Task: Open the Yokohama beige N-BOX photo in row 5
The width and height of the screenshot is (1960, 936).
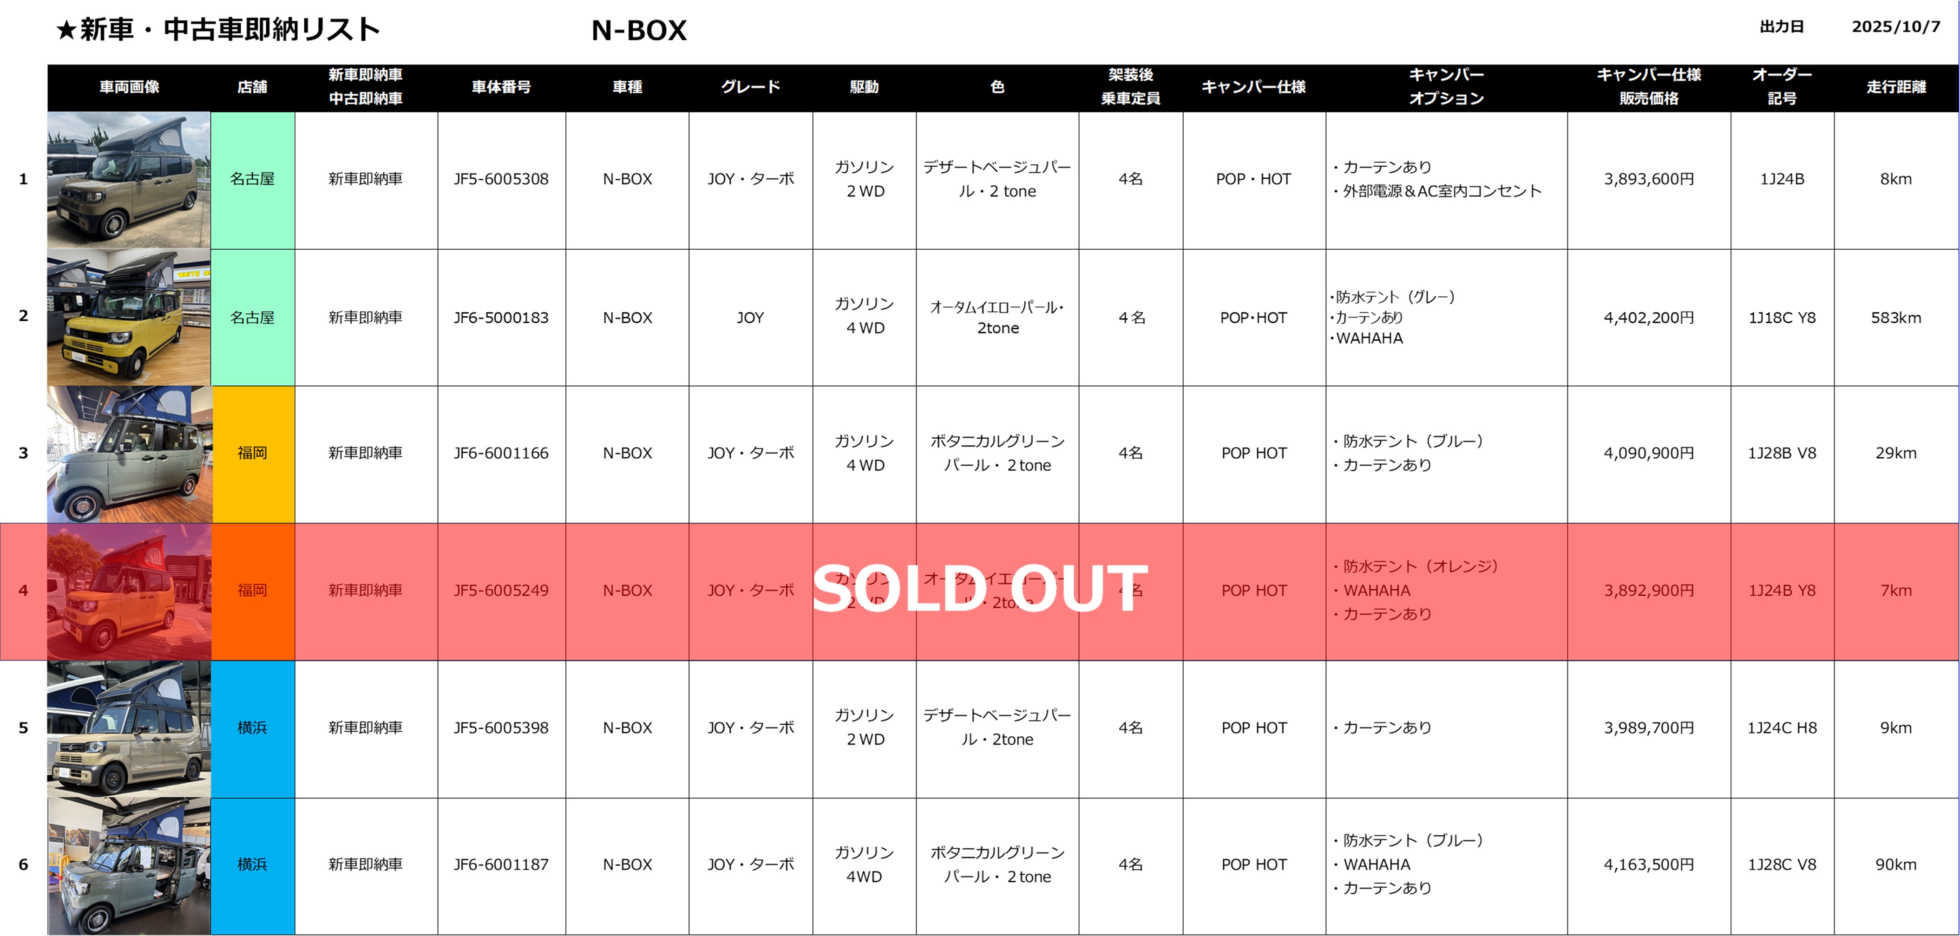Action: pyautogui.click(x=129, y=728)
